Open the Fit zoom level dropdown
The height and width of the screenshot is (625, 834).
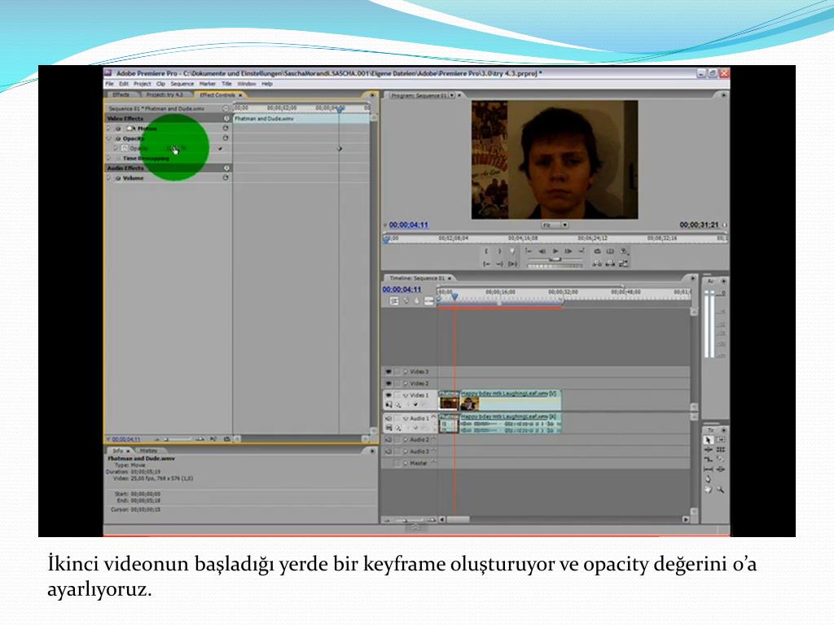pyautogui.click(x=555, y=225)
